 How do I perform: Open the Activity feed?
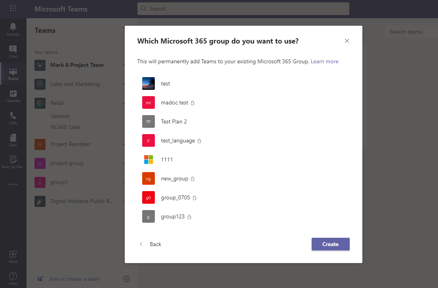[x=13, y=28]
